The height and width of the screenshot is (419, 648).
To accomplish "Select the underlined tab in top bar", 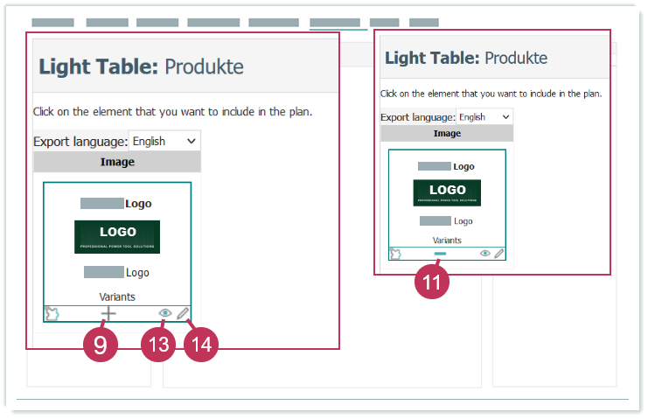I will [334, 23].
